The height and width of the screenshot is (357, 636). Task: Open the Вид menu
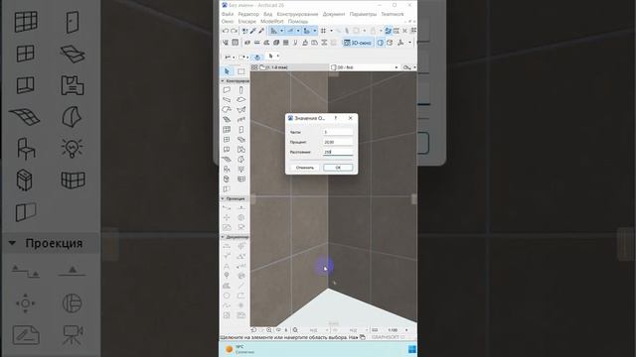267,14
